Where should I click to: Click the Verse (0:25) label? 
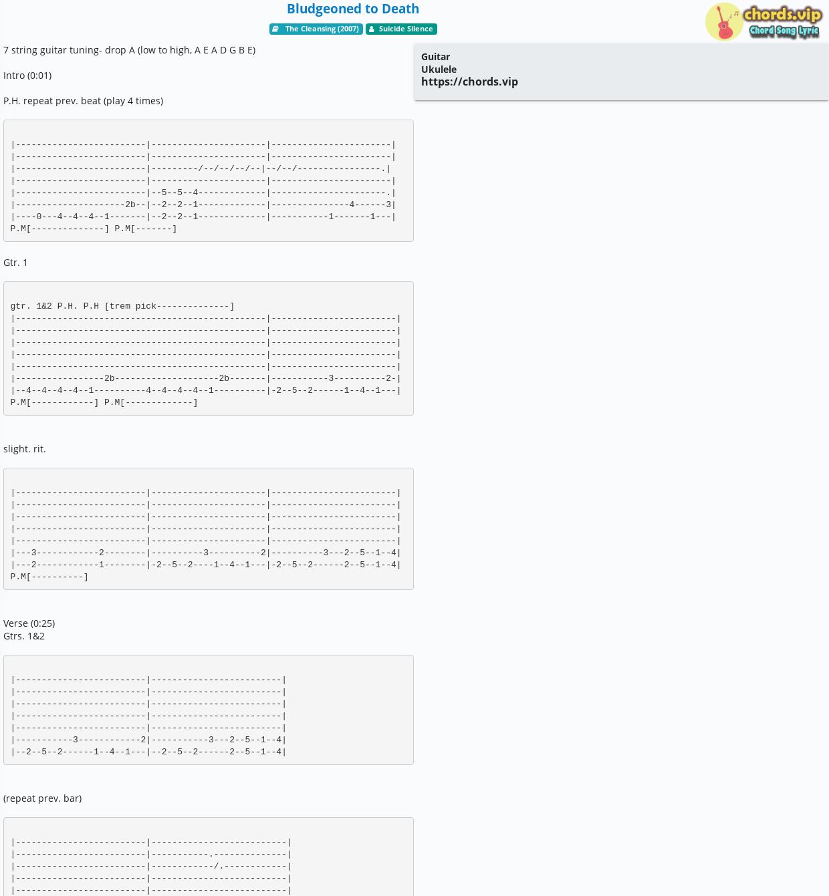[x=29, y=623]
